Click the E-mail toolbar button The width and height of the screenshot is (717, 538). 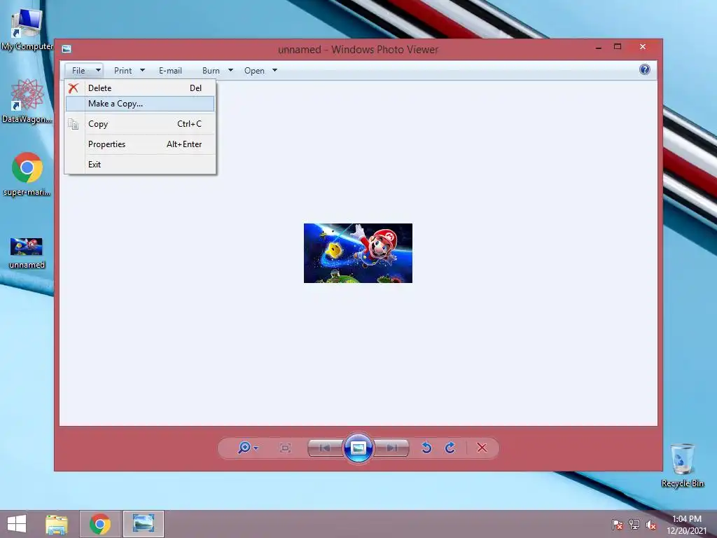click(x=170, y=71)
